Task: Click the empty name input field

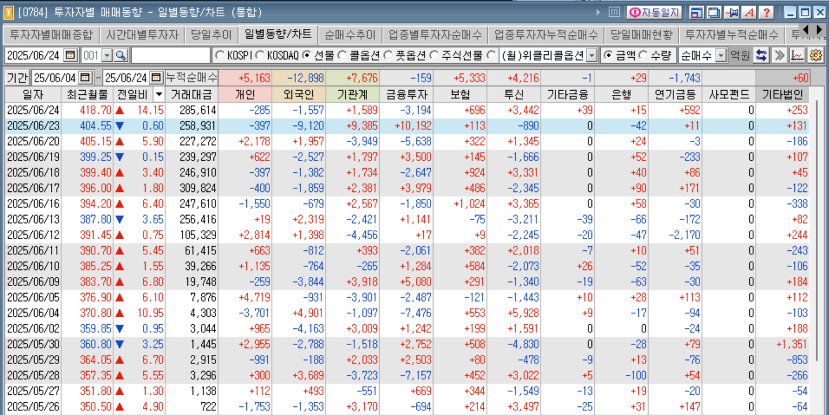Action: coord(171,55)
